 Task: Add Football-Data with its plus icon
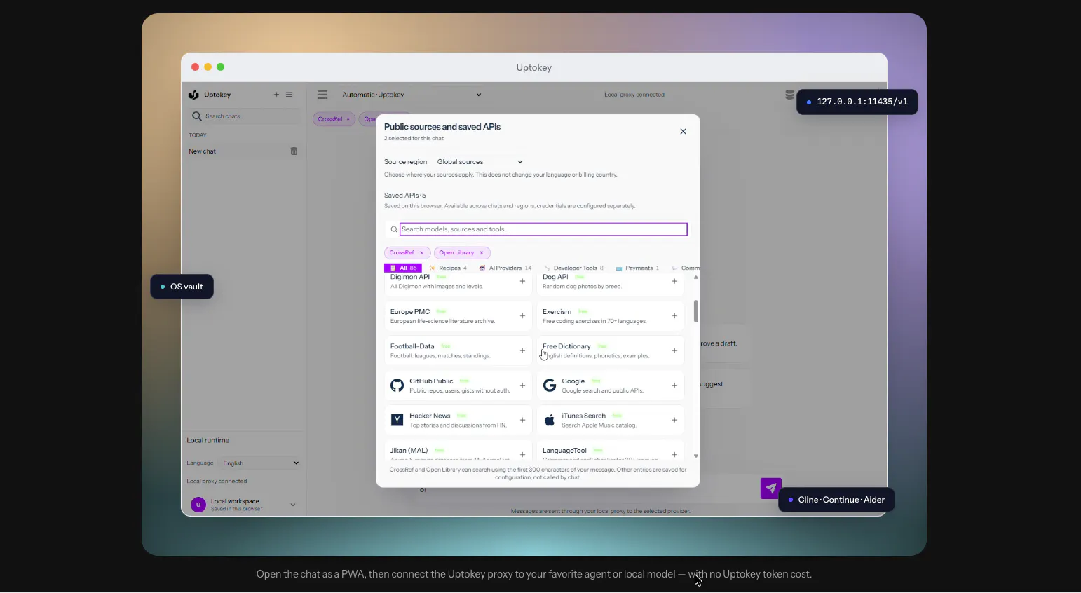(522, 350)
